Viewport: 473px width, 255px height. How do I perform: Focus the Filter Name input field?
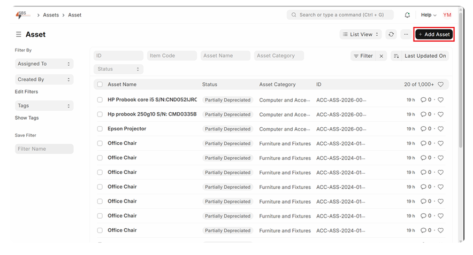click(x=44, y=149)
